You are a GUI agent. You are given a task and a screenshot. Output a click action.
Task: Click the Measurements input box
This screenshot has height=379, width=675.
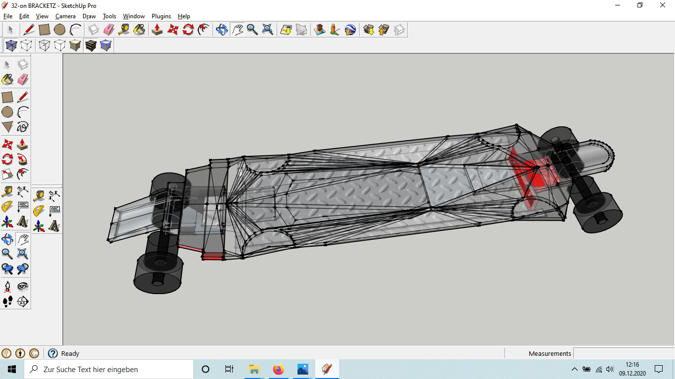coord(624,353)
